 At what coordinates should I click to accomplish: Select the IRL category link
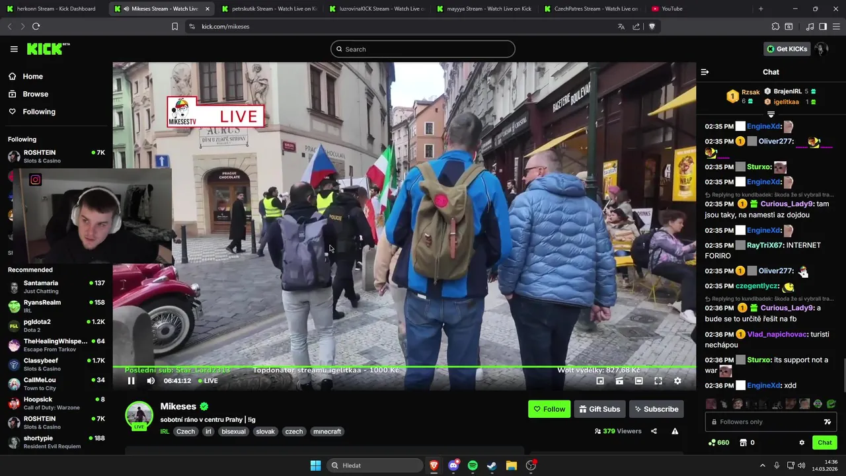pyautogui.click(x=165, y=432)
